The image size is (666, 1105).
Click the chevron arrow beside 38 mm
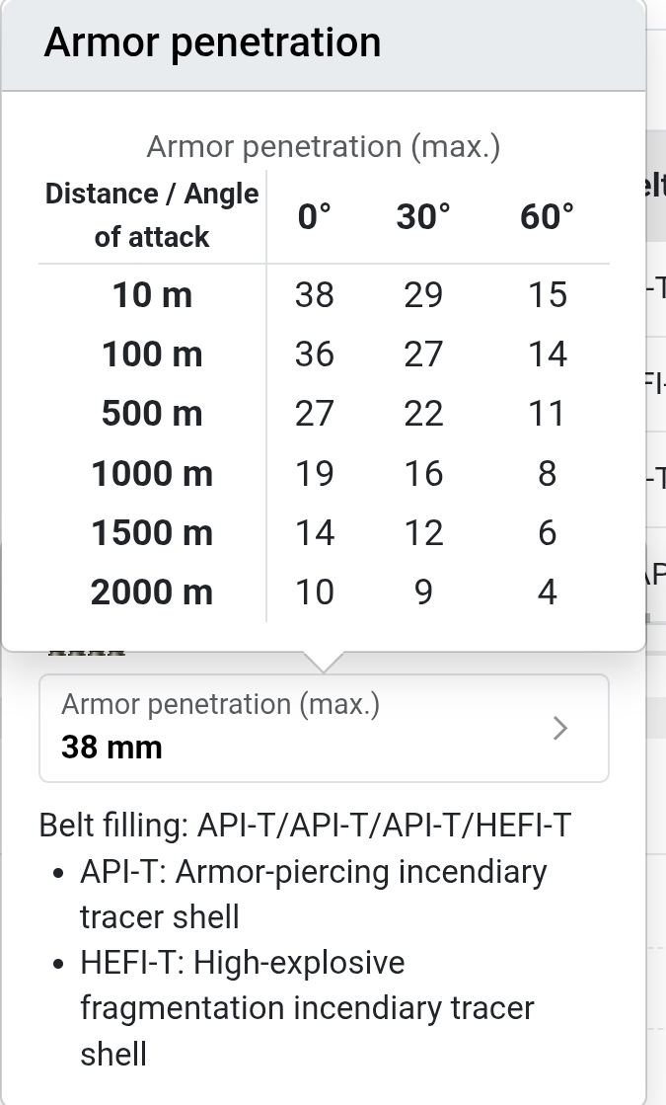[x=560, y=729]
